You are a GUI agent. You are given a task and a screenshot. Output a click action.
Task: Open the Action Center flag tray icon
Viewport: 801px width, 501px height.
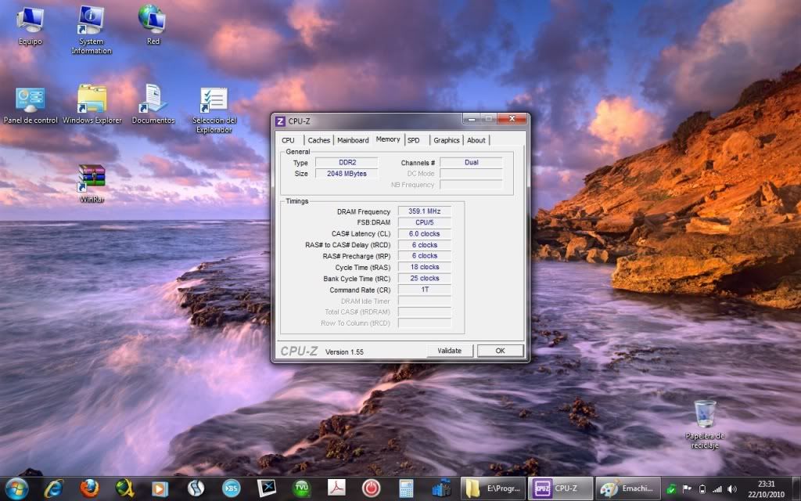pyautogui.click(x=687, y=489)
